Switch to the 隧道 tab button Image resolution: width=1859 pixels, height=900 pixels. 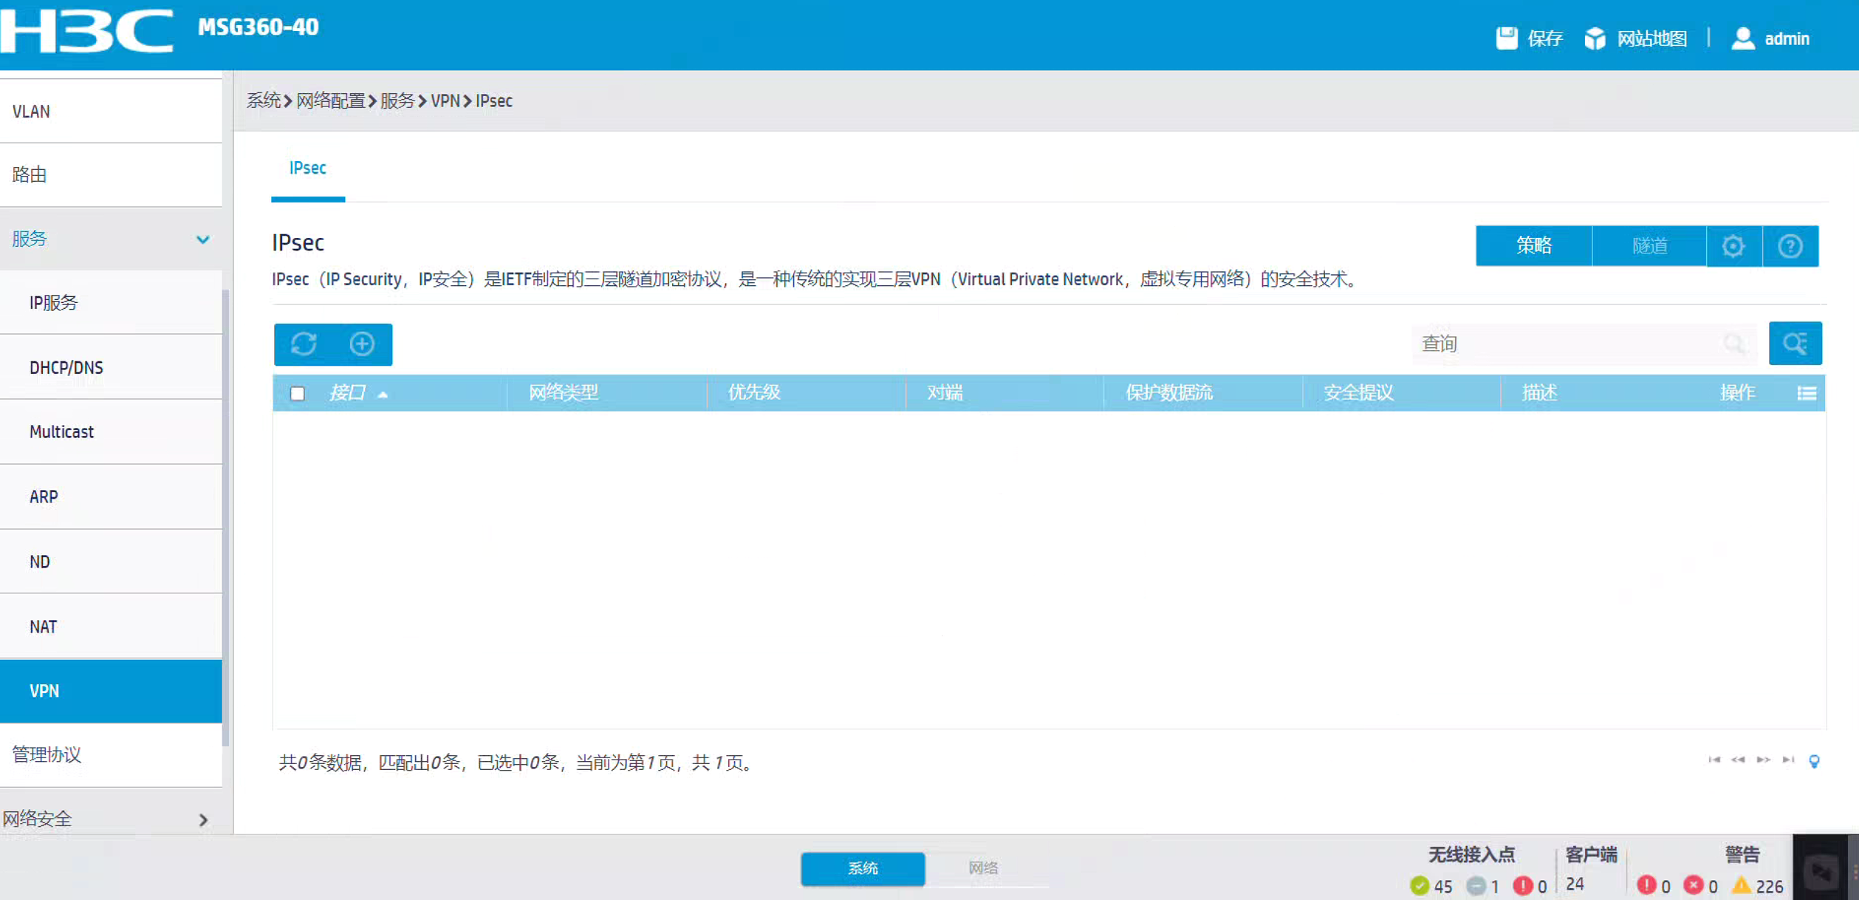(1649, 246)
